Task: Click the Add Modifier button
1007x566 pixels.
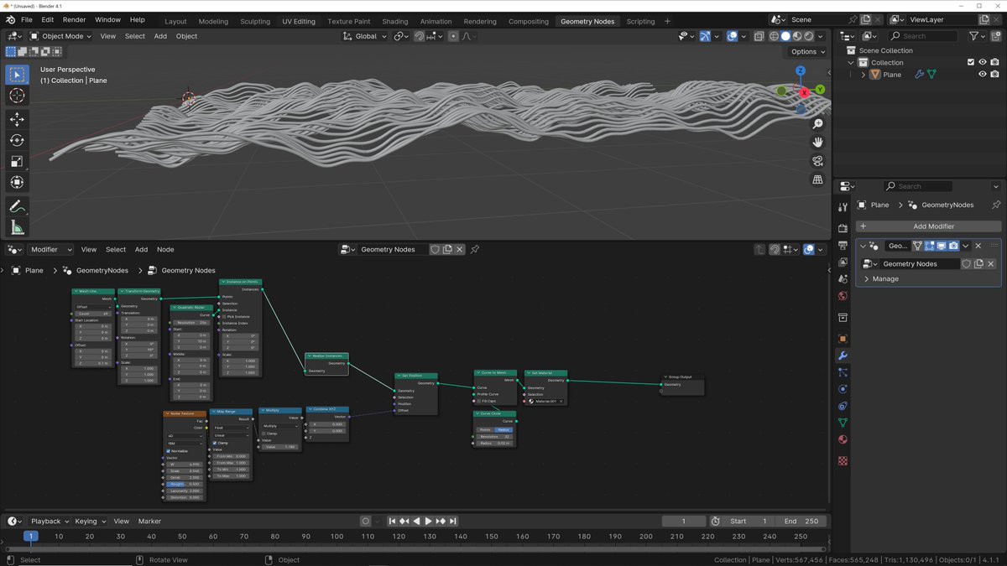Action: (x=928, y=226)
